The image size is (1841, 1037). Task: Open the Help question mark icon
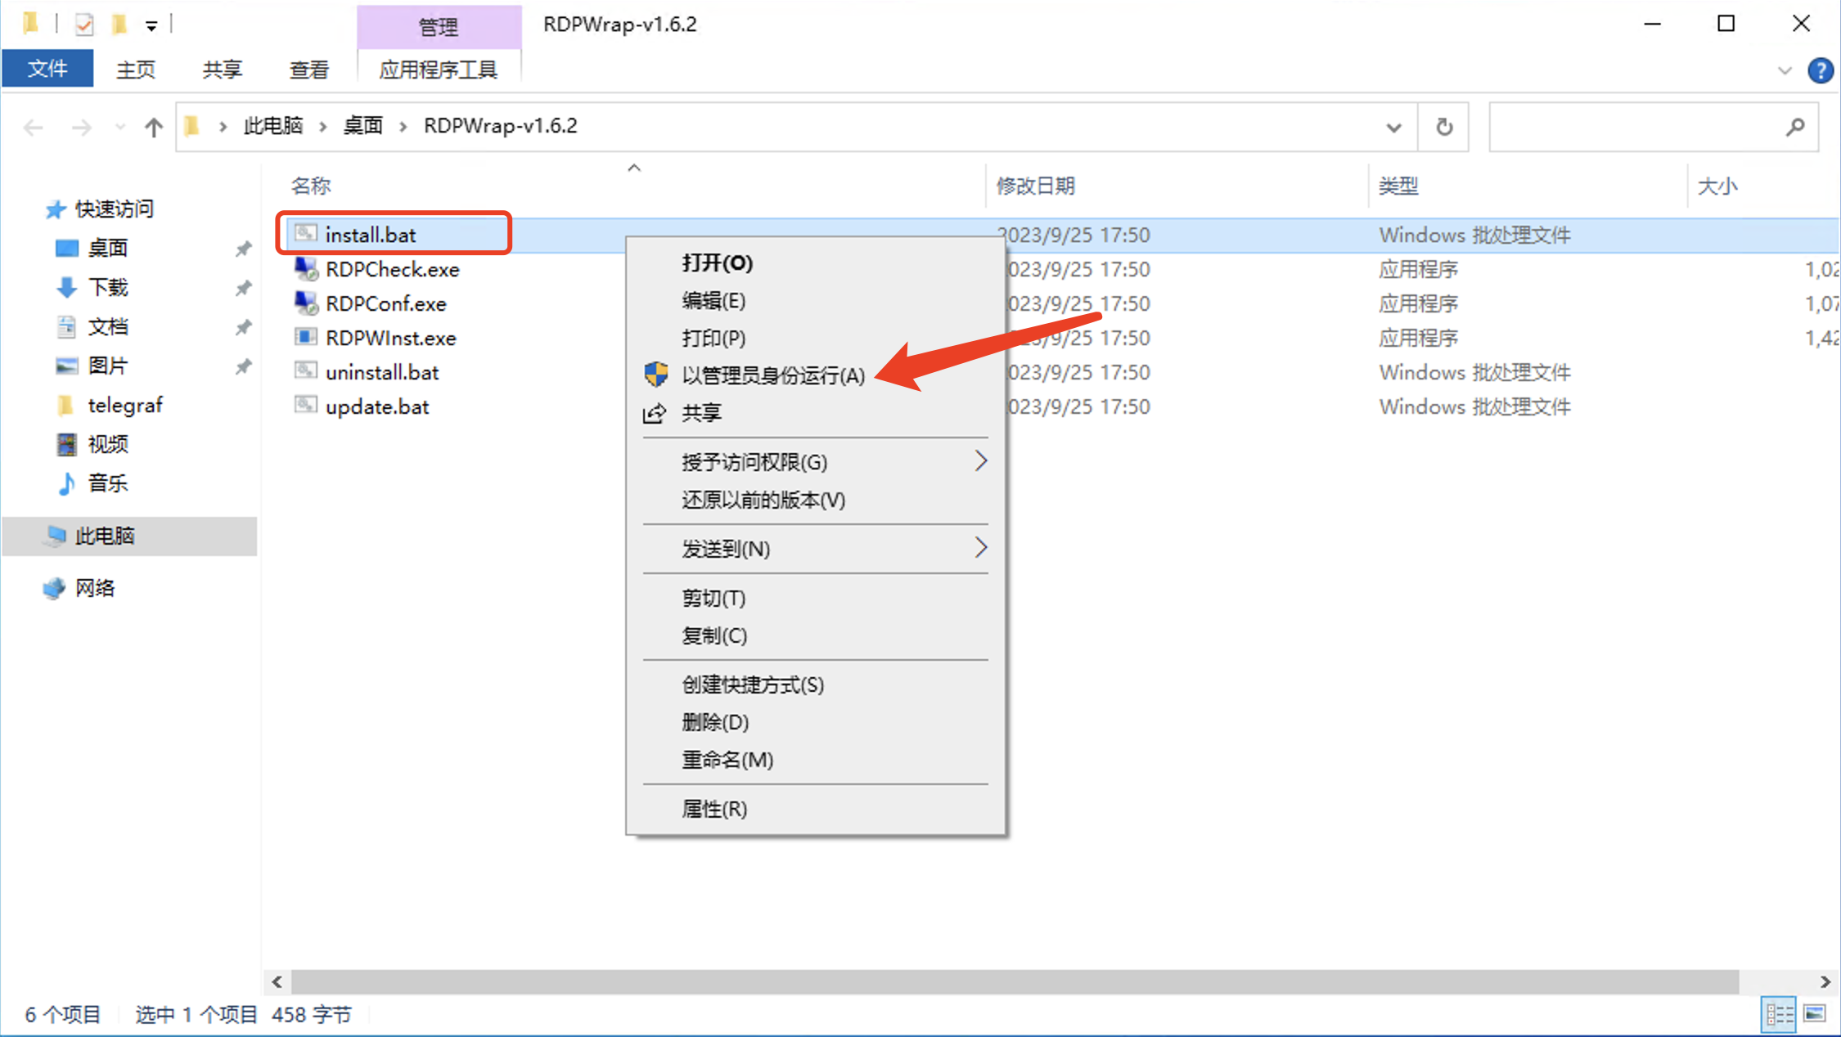click(x=1821, y=70)
